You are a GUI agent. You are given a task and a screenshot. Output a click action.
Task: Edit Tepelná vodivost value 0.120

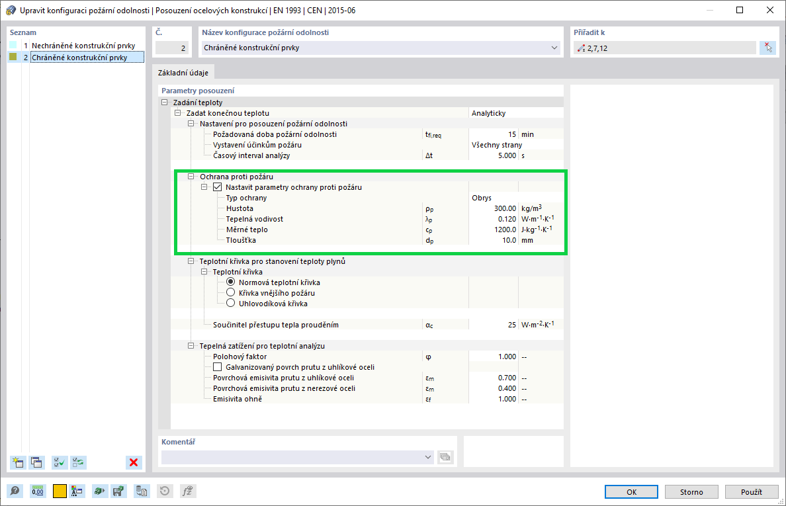(x=494, y=219)
